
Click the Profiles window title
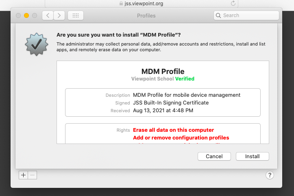coord(146,16)
